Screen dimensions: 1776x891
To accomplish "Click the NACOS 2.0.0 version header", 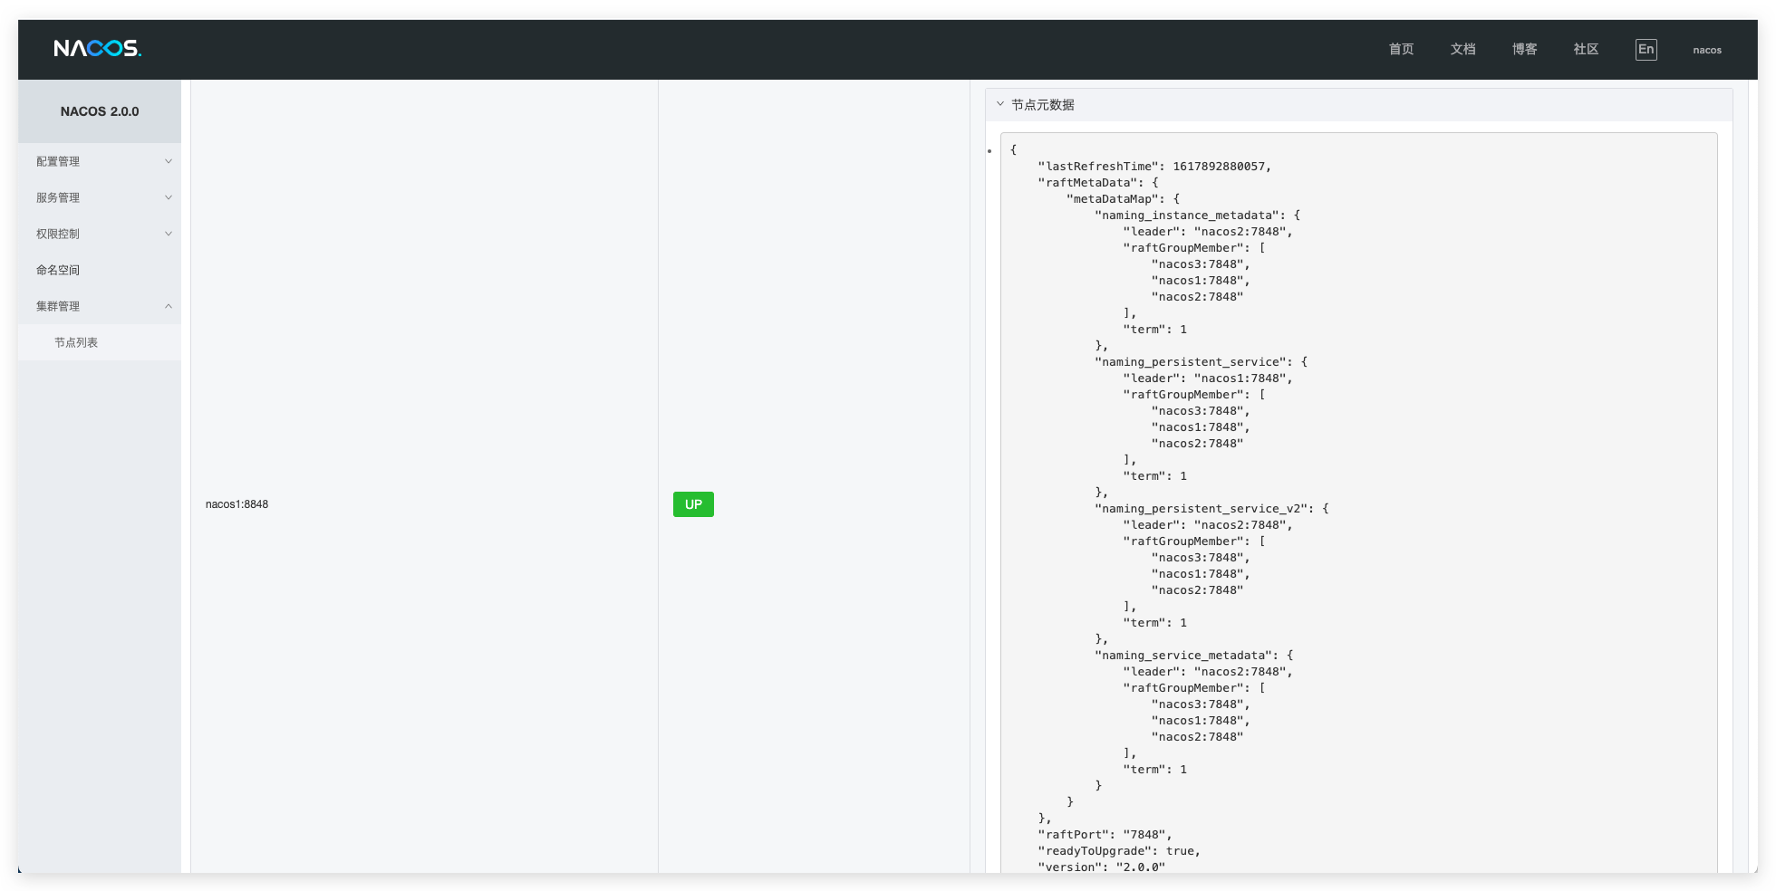I will point(99,110).
